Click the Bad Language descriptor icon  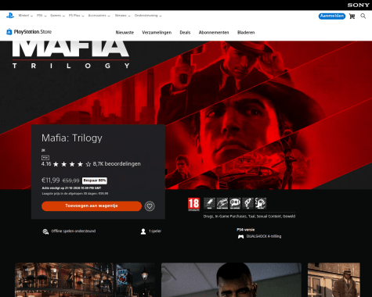[235, 203]
